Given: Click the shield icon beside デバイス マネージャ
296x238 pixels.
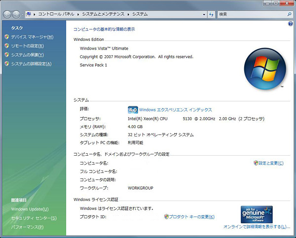Looking at the screenshot, I should pos(7,37).
